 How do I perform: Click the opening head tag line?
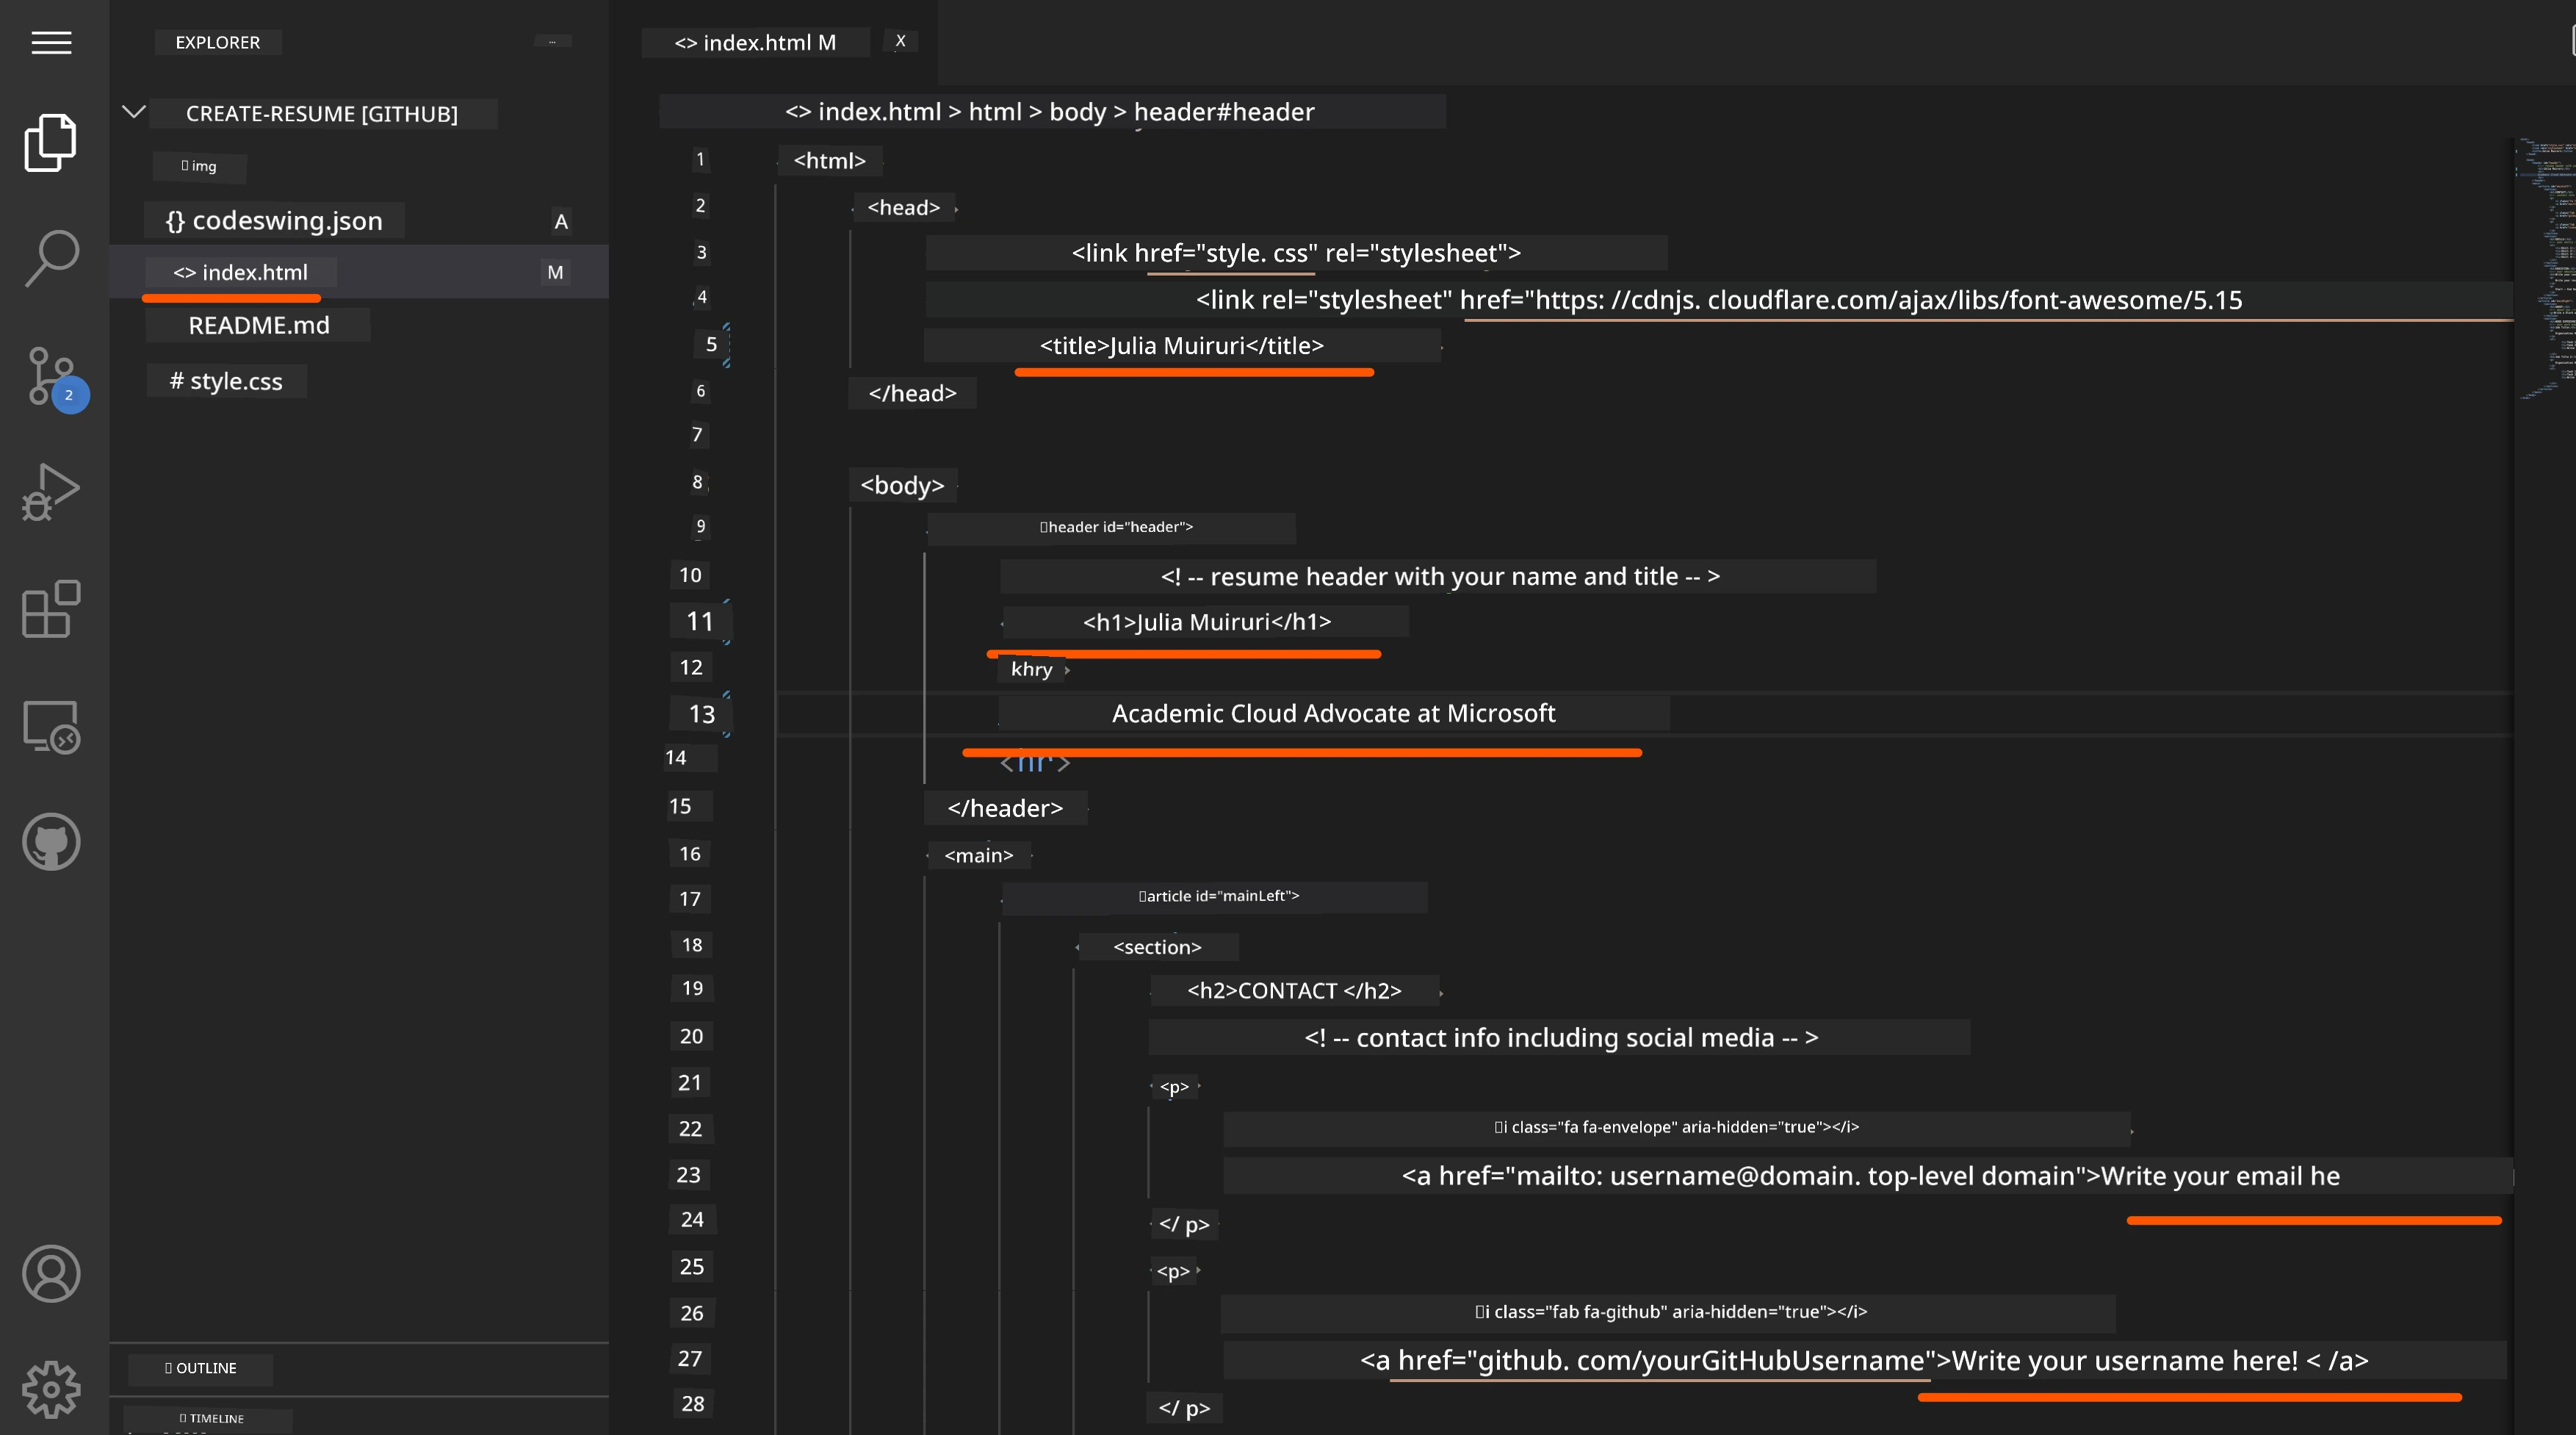pos(904,208)
